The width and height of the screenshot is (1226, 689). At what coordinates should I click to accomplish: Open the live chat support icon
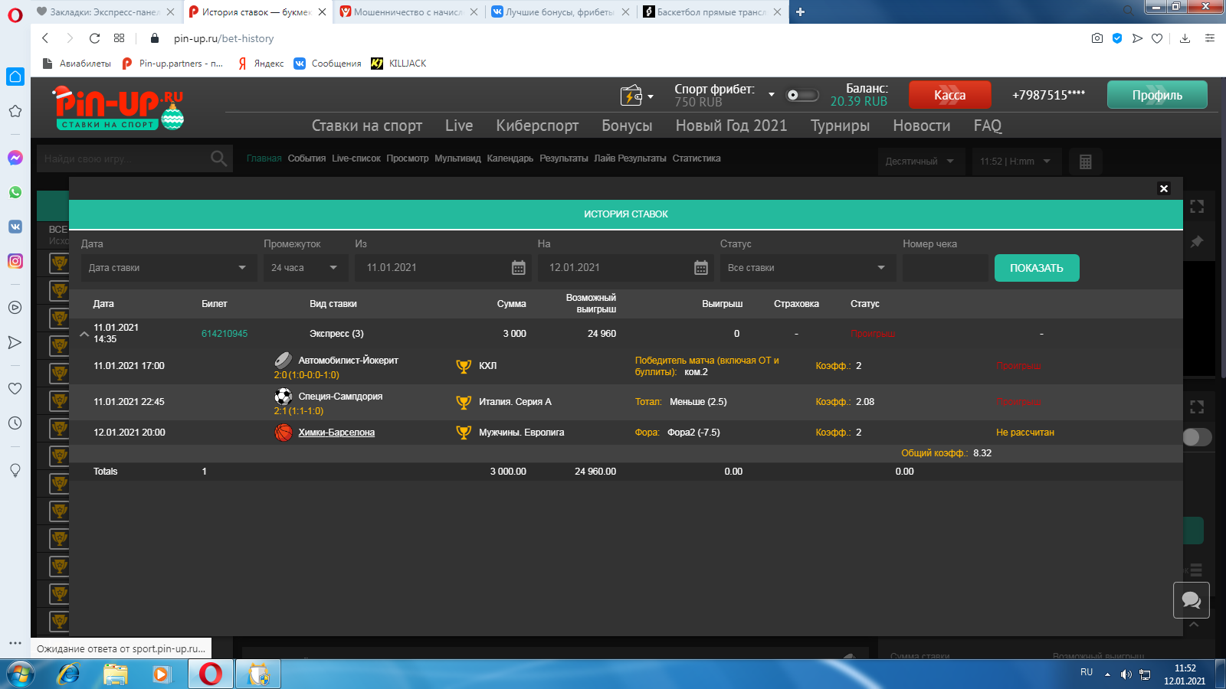click(1191, 600)
